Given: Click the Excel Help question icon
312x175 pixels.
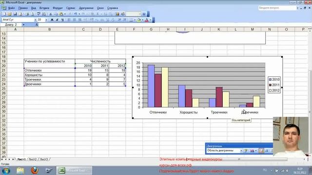Looking at the screenshot, I should point(144,14).
